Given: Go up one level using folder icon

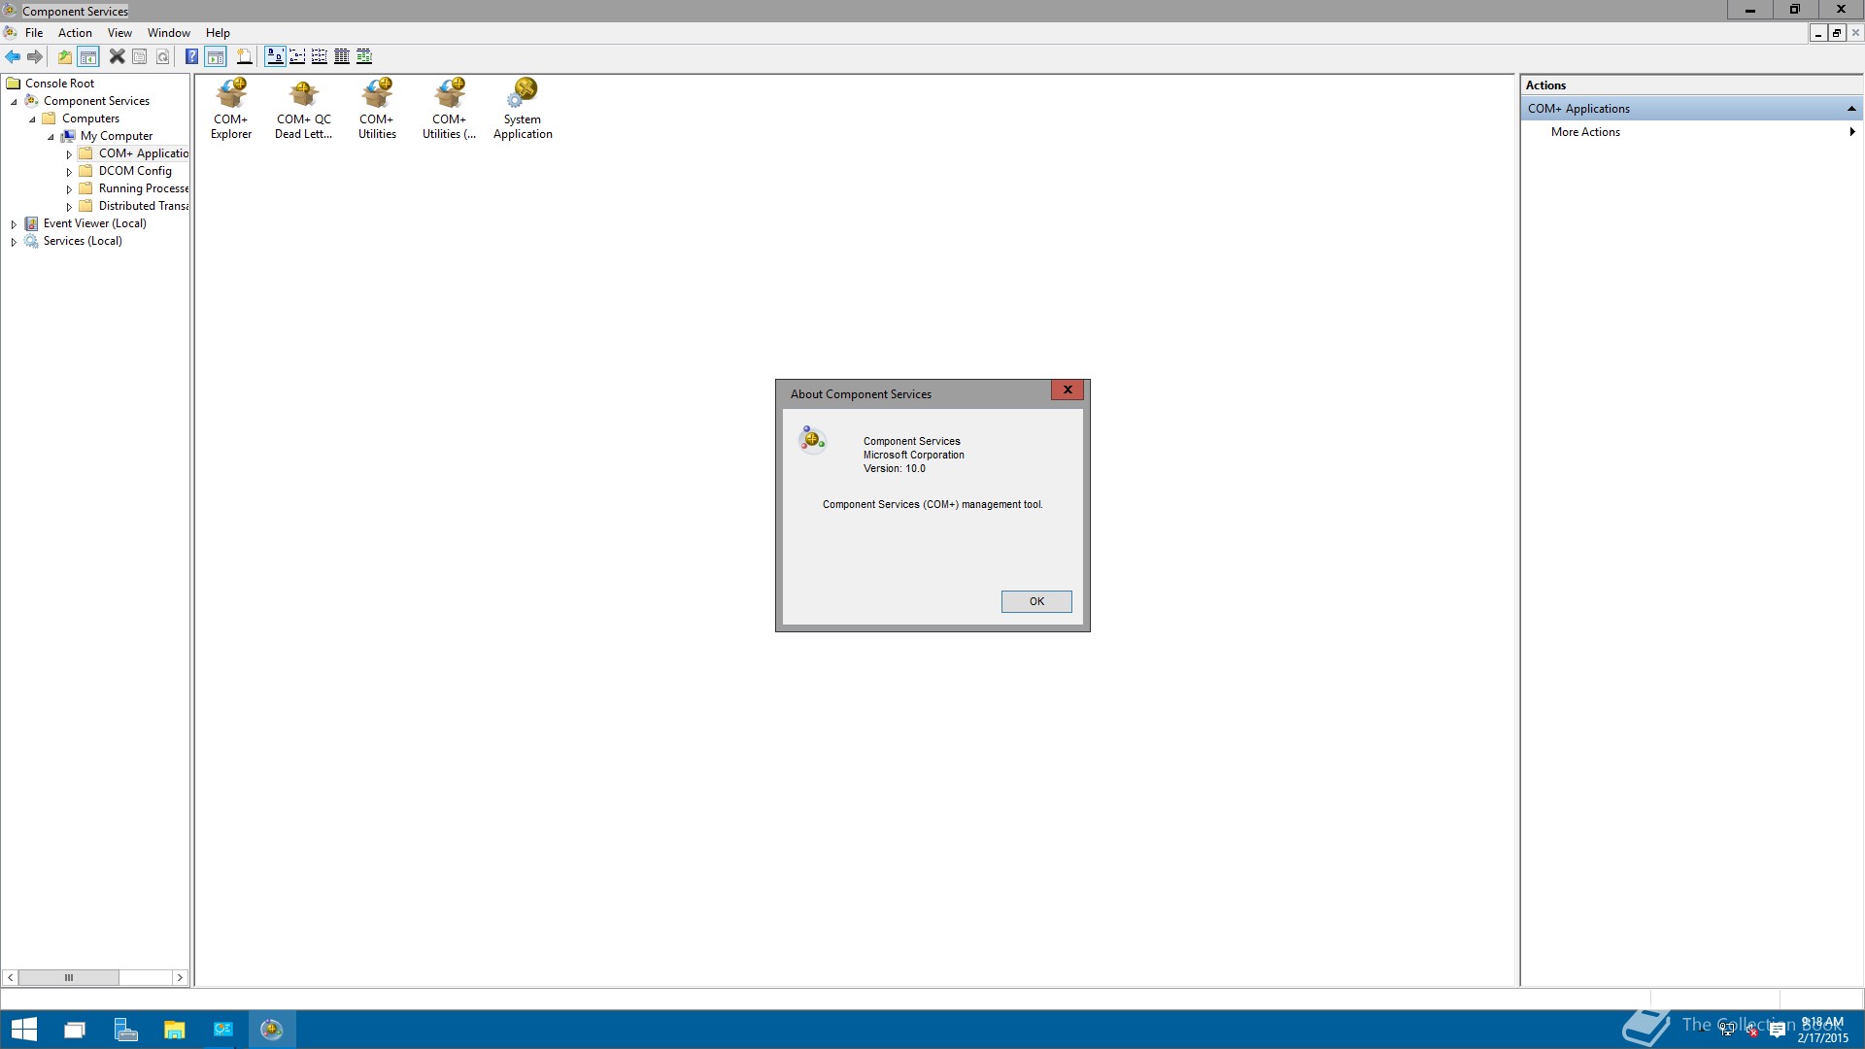Looking at the screenshot, I should (x=65, y=56).
